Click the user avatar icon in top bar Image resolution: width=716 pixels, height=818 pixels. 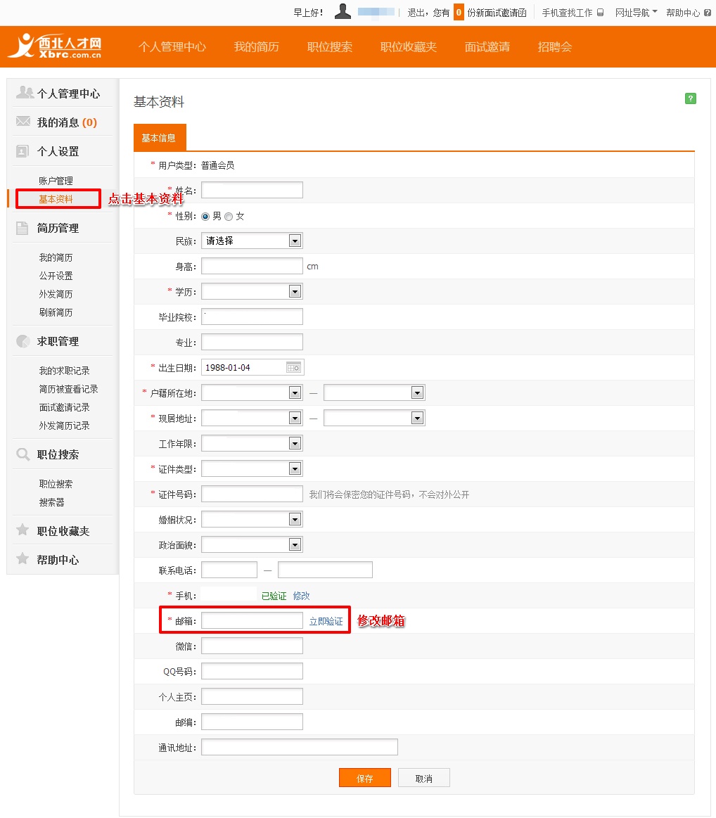click(x=343, y=11)
